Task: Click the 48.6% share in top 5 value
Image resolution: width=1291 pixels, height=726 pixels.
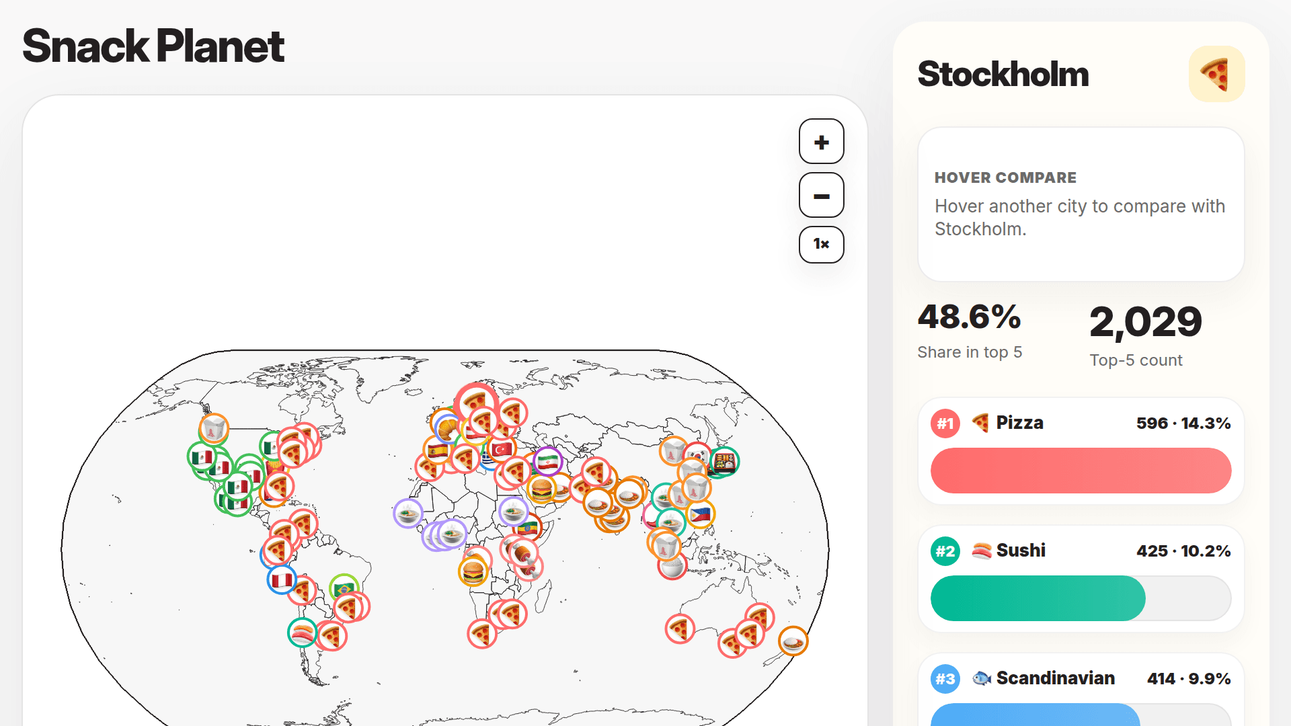Action: (x=969, y=317)
